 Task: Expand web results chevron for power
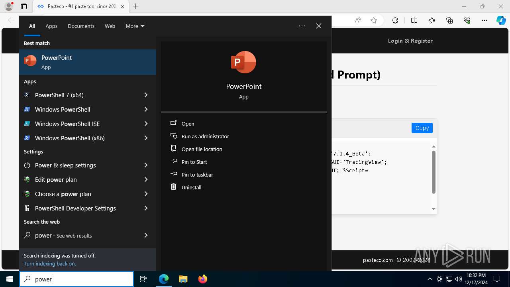pos(146,235)
